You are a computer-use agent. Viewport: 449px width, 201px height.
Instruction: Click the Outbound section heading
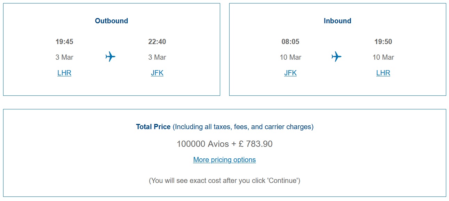pyautogui.click(x=111, y=21)
